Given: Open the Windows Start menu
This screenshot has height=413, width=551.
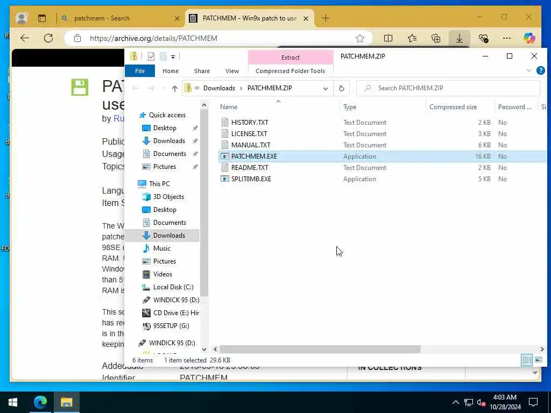Looking at the screenshot, I should [x=13, y=402].
